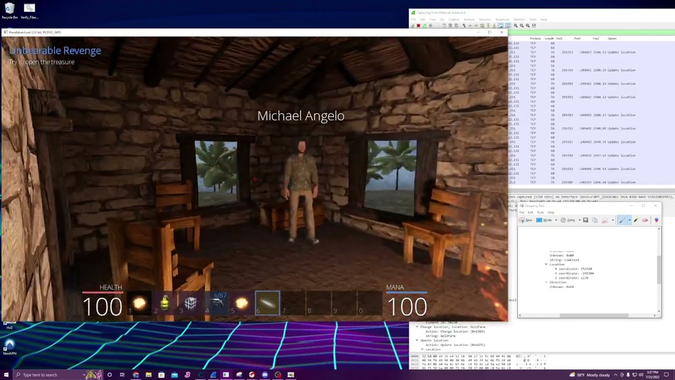The image size is (675, 380).
Task: Copy the snip using the copy icon
Action: click(x=595, y=220)
